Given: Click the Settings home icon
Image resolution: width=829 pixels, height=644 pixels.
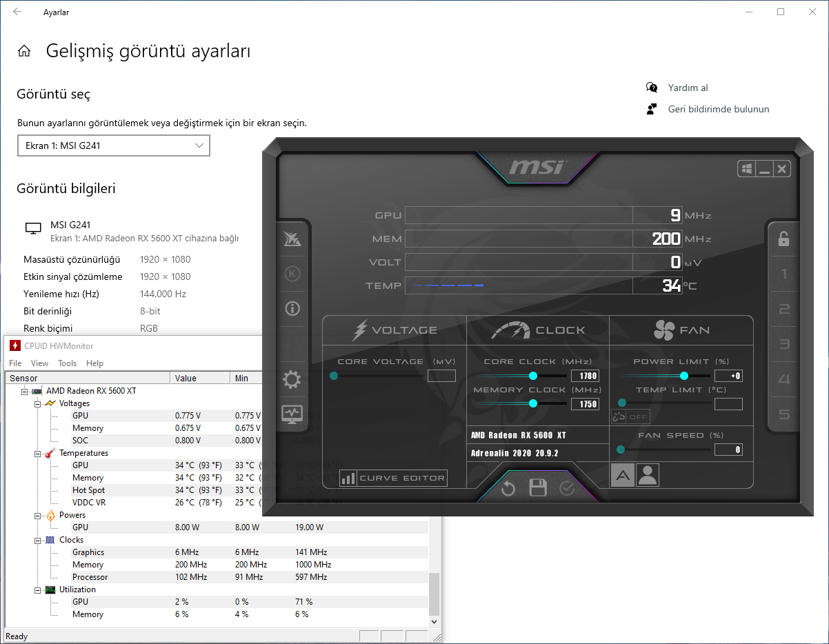Looking at the screenshot, I should pos(24,51).
